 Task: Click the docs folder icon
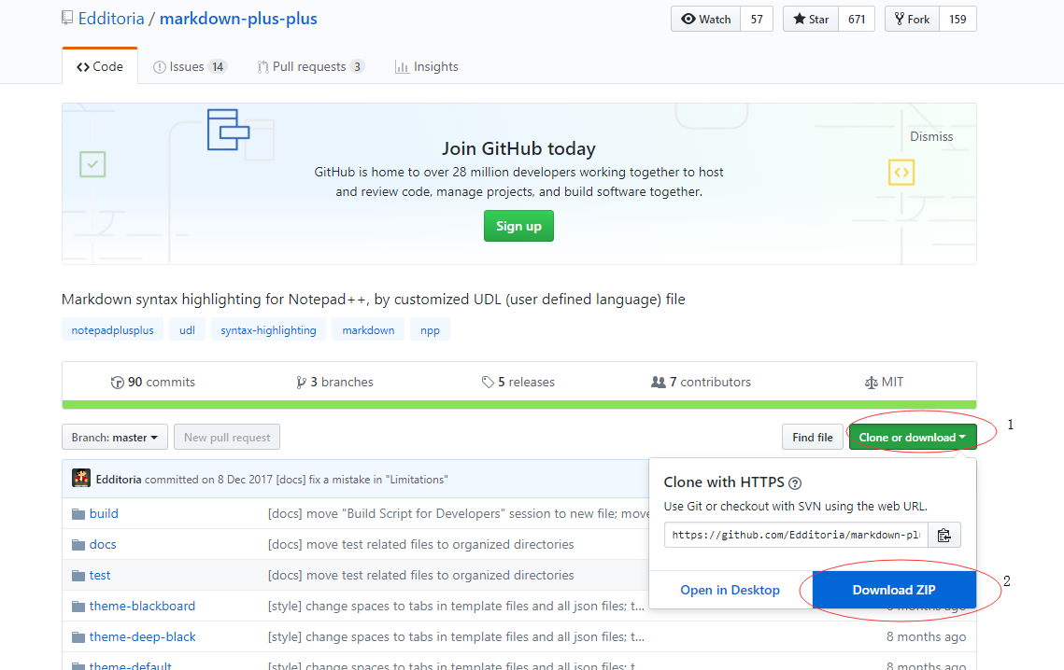(x=78, y=545)
